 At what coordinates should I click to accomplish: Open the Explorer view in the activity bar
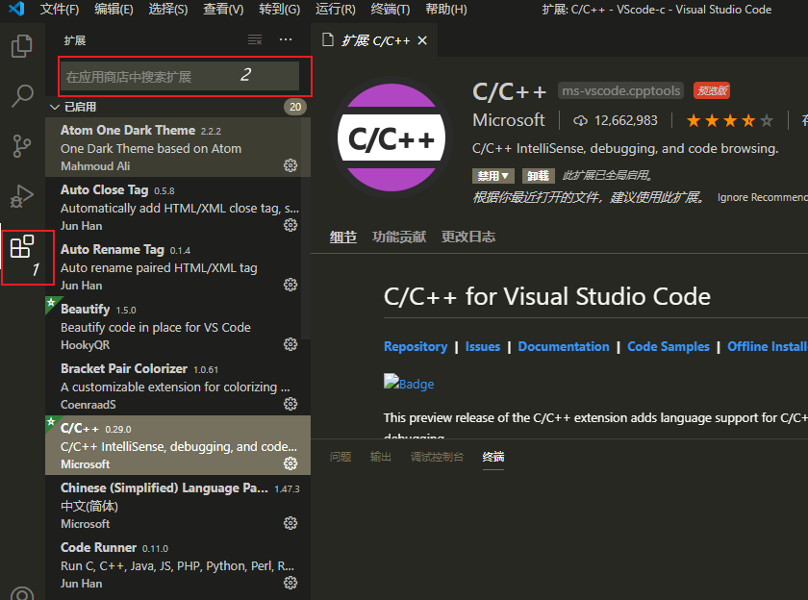(x=21, y=44)
